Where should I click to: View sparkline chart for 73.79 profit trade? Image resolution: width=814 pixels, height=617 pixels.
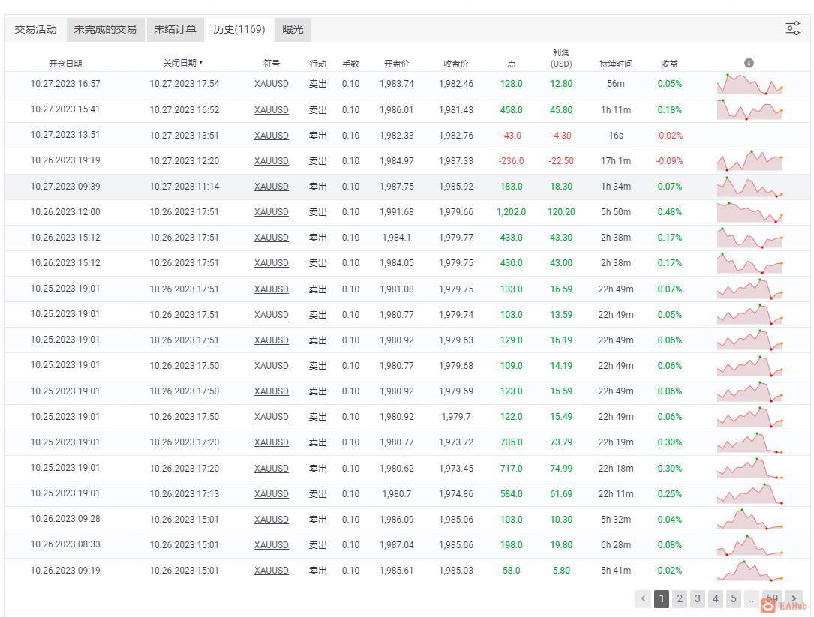(x=749, y=442)
